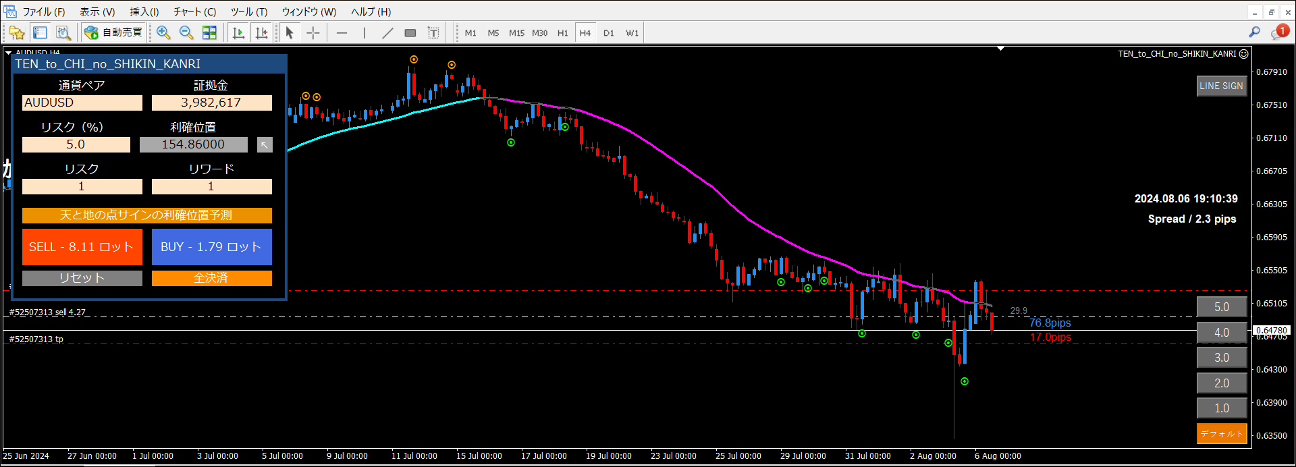Image resolution: width=1296 pixels, height=467 pixels.
Task: Open the チャート (C) menu
Action: [194, 12]
